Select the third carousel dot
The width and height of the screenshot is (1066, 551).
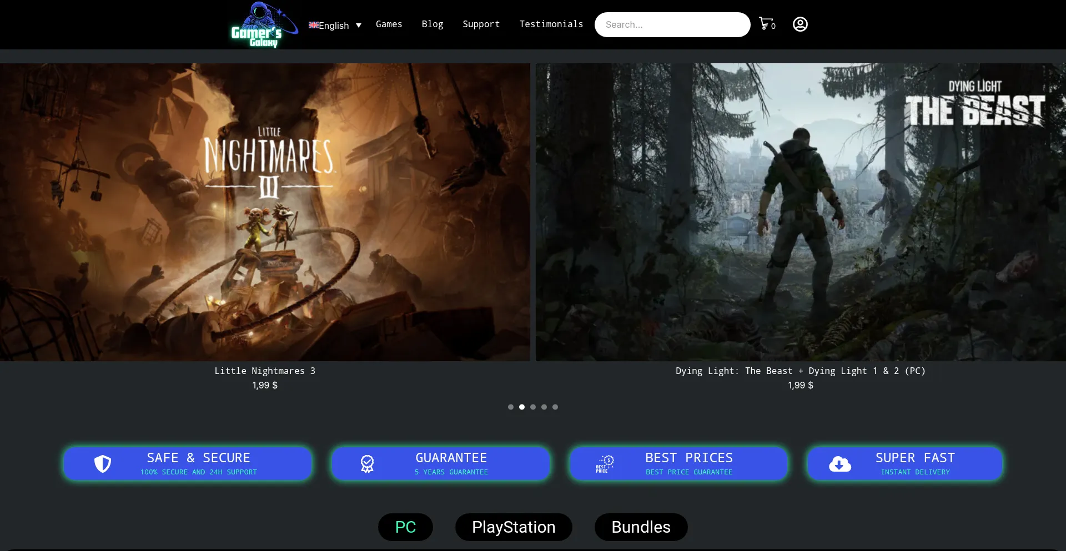(x=533, y=407)
